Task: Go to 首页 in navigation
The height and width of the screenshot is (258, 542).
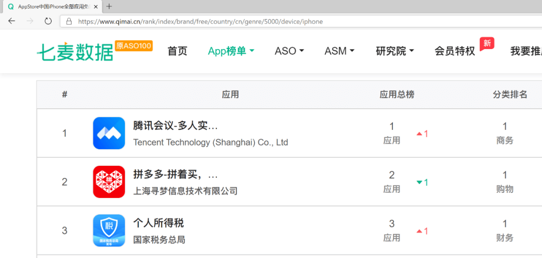Action: [177, 51]
